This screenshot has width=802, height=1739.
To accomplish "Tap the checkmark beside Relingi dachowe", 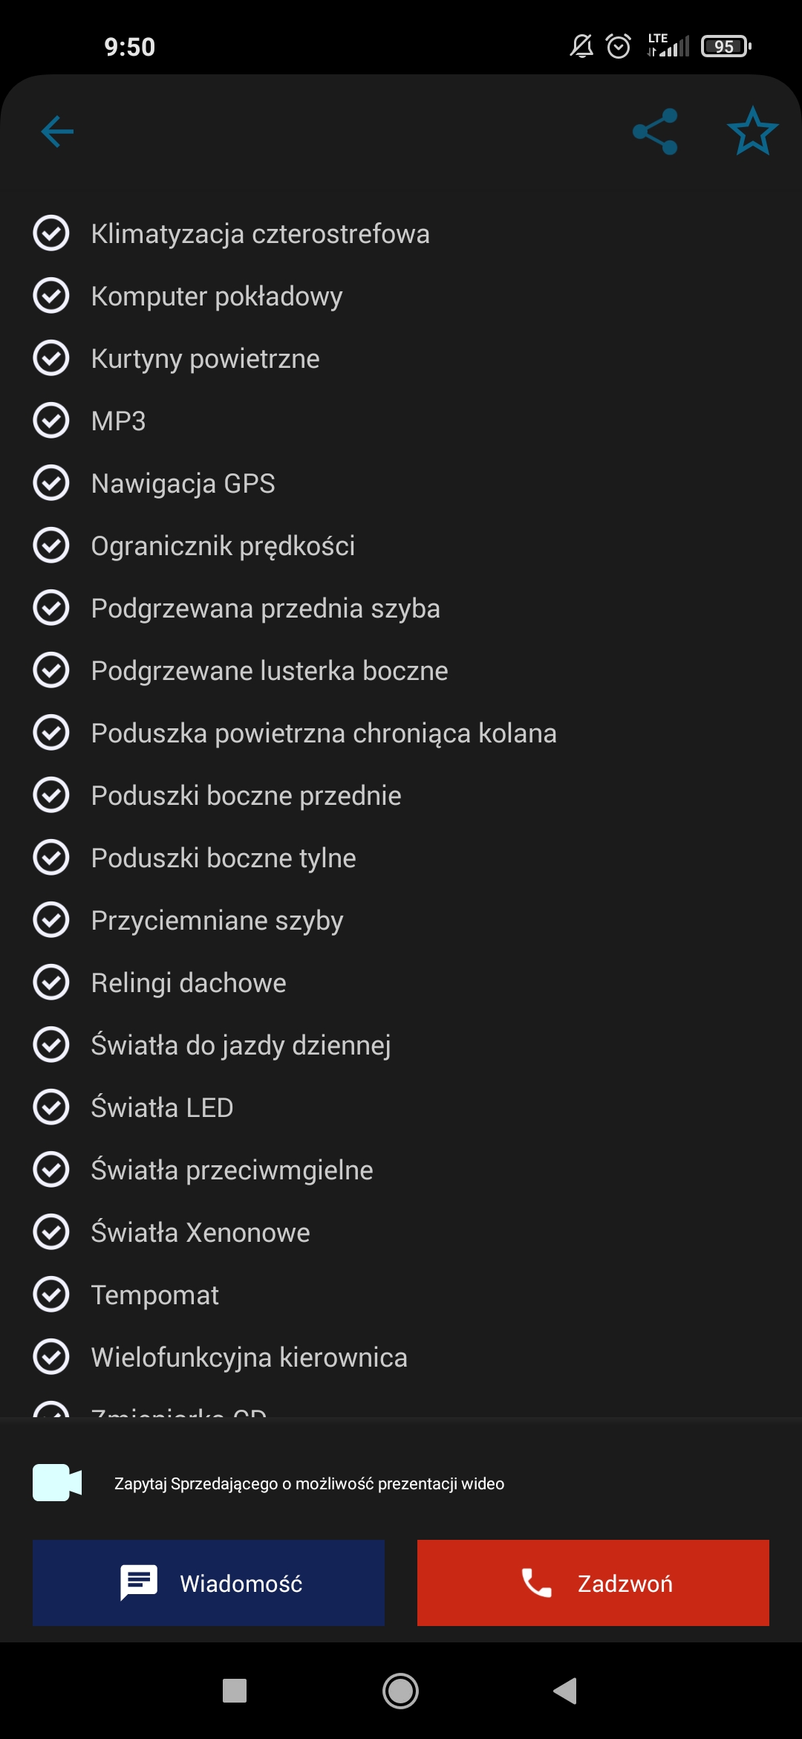I will point(51,982).
